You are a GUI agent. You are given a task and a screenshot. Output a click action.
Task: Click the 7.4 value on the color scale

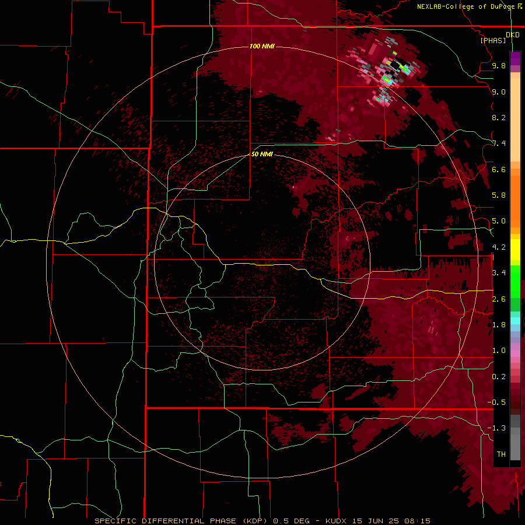[499, 143]
